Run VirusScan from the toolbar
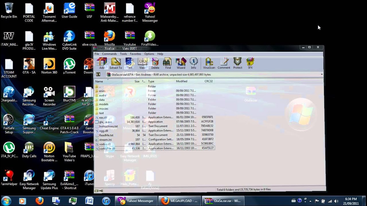Image resolution: width=367 pixels, height=206 pixels. pyautogui.click(x=209, y=63)
